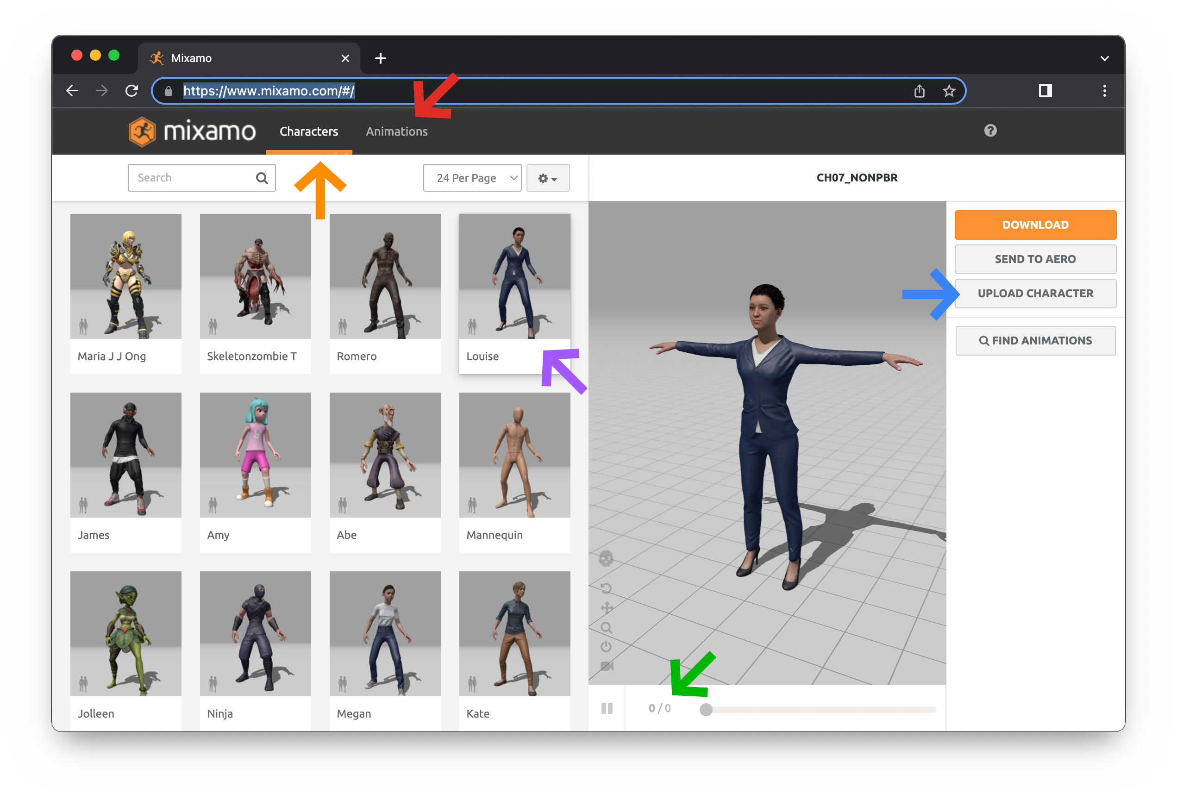The width and height of the screenshot is (1177, 800).
Task: Click the help question mark icon
Action: [x=990, y=131]
